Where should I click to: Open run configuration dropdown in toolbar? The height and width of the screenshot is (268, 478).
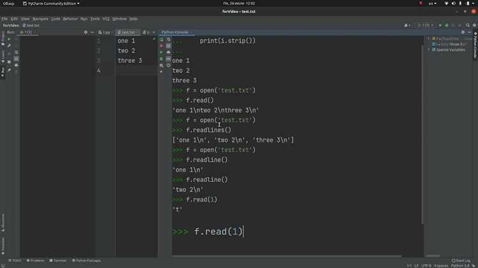(x=425, y=25)
